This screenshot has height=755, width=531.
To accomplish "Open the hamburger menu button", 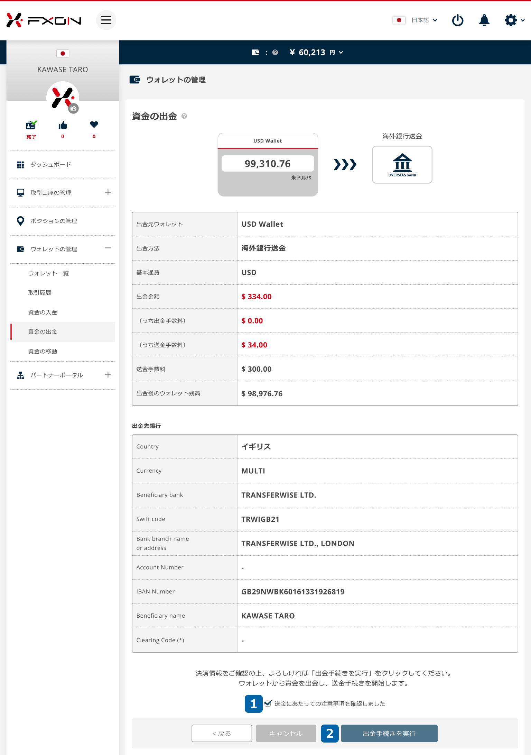I will [x=106, y=20].
